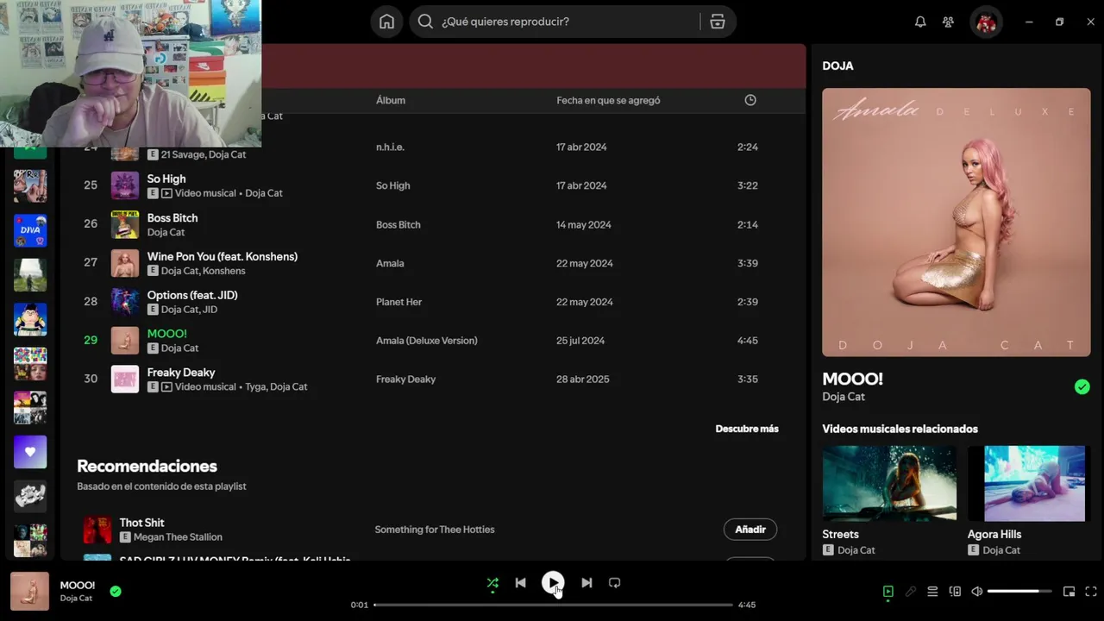Screen dimensions: 1104x621
Task: Toggle the Now Playing view icon
Action: pyautogui.click(x=888, y=592)
